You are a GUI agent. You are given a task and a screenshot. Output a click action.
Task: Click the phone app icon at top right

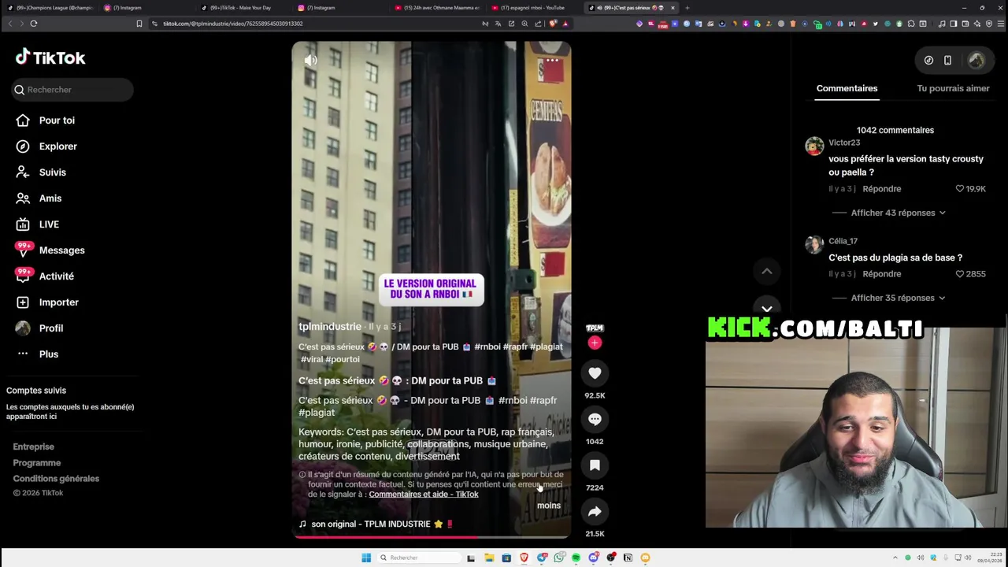click(x=947, y=60)
